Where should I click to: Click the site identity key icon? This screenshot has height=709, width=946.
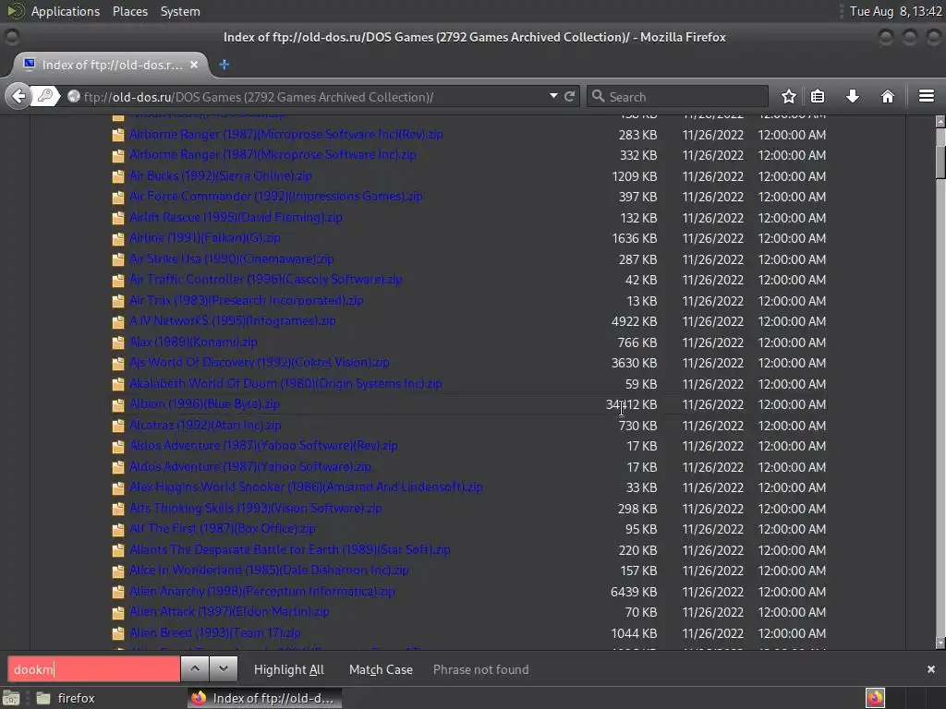click(46, 96)
